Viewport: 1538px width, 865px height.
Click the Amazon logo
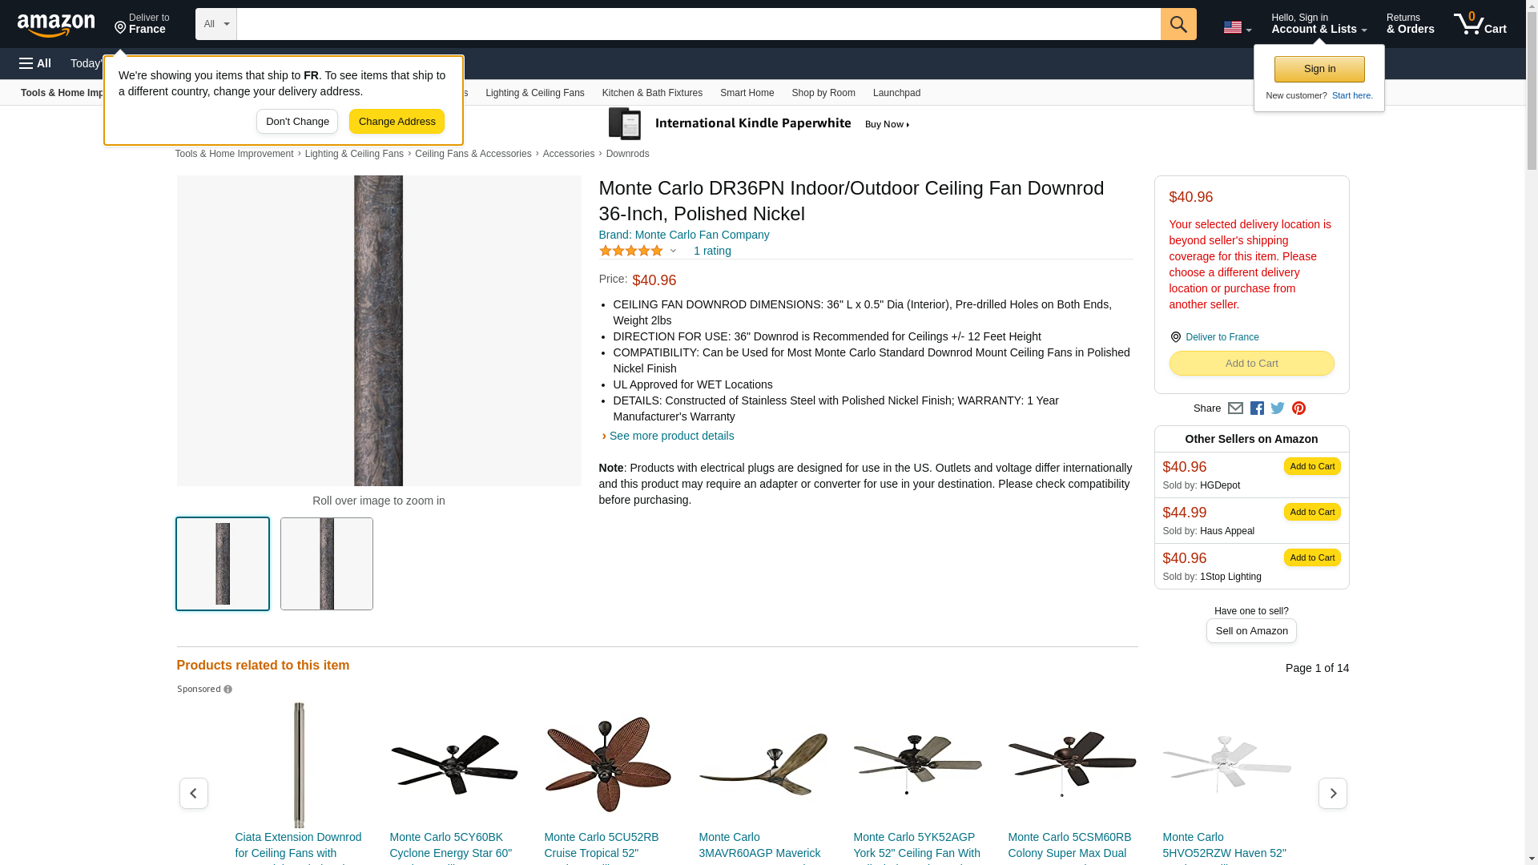coord(56,25)
